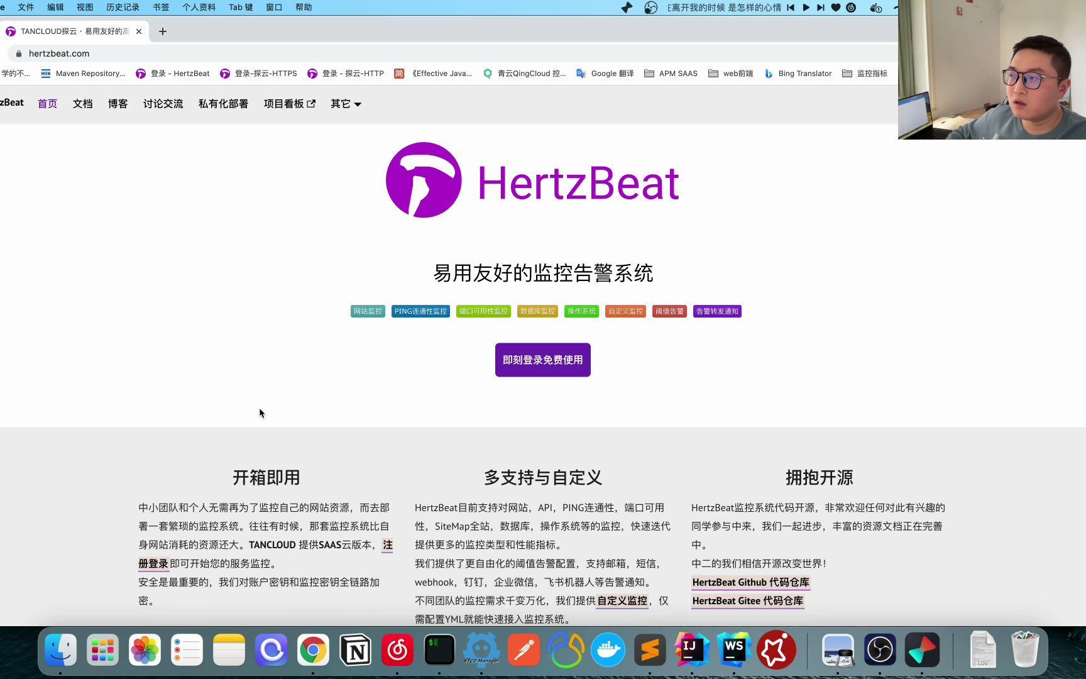Click the 网站监控 badge

[x=368, y=311]
